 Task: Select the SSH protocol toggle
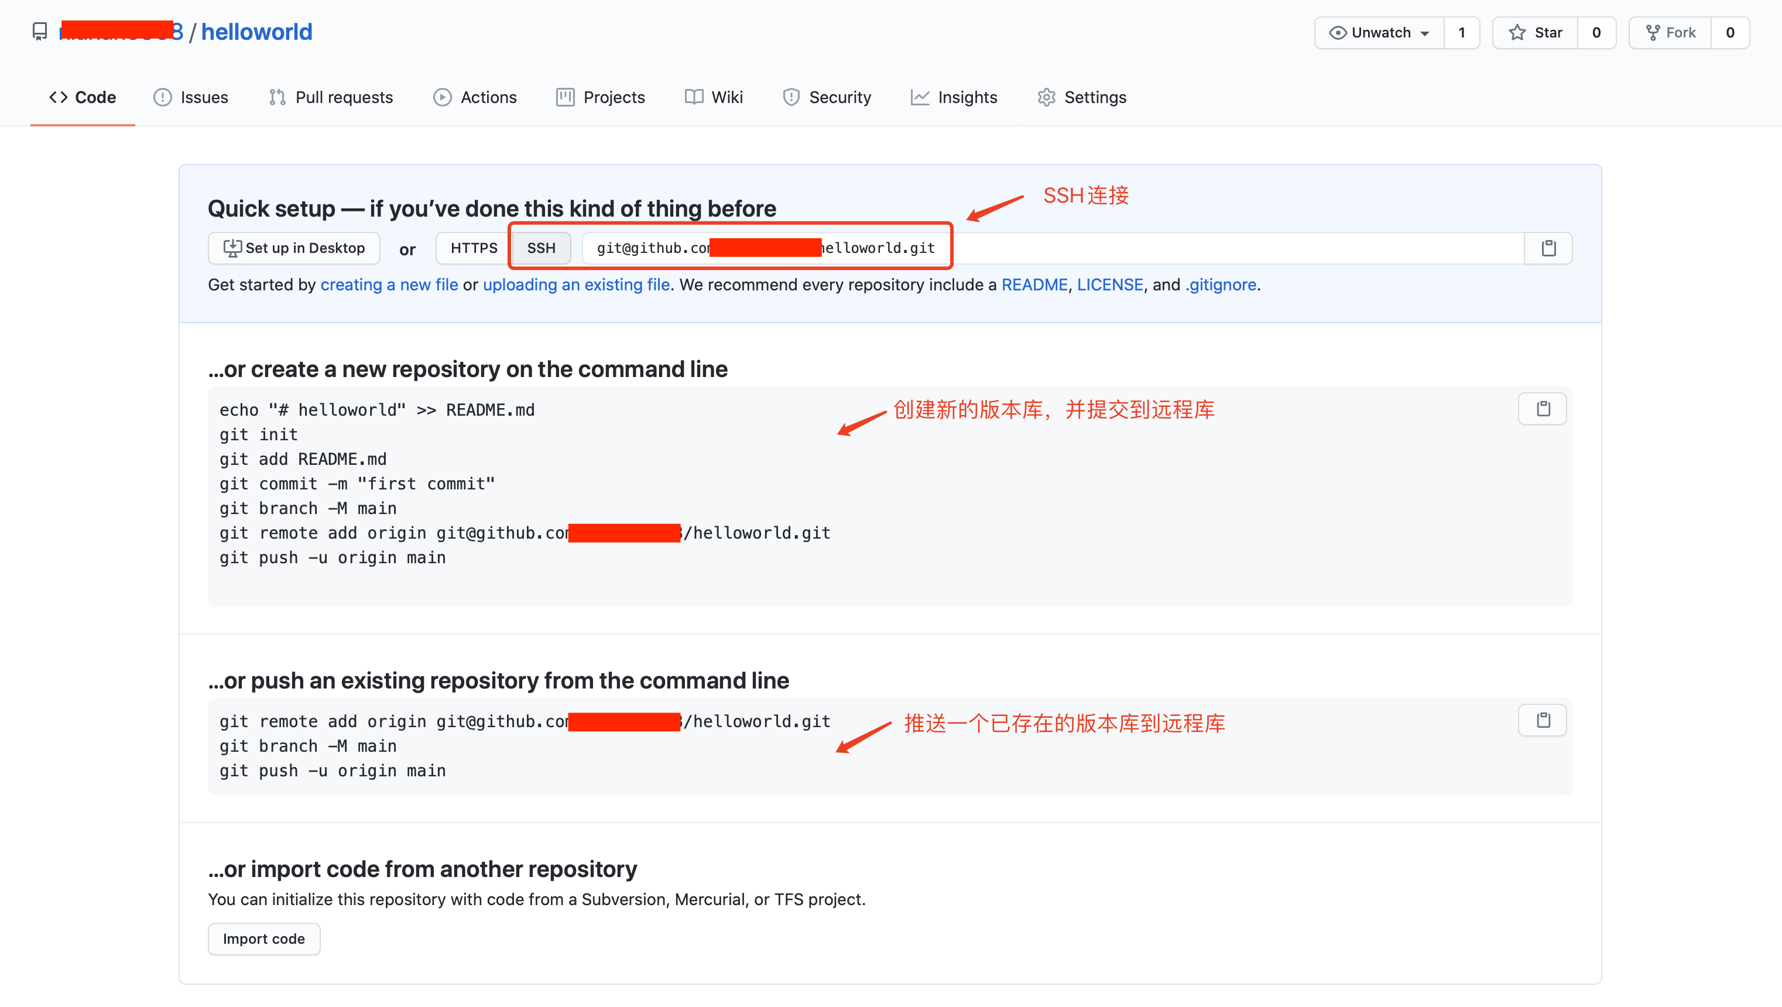coord(541,248)
